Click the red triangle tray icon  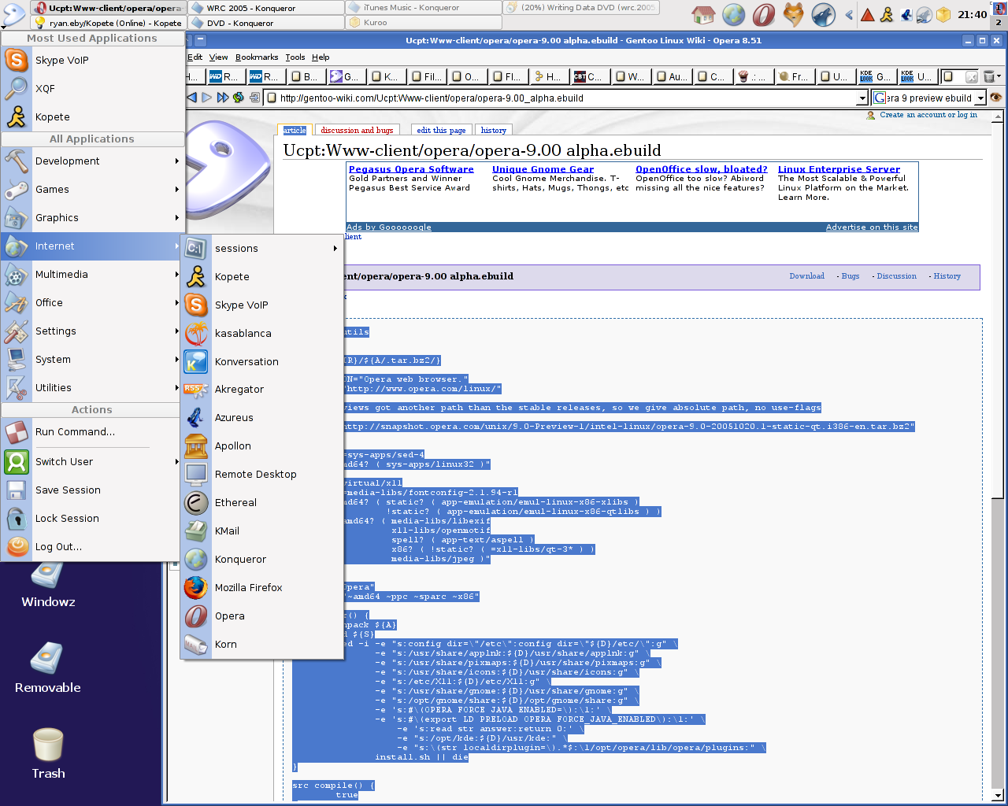coord(867,14)
